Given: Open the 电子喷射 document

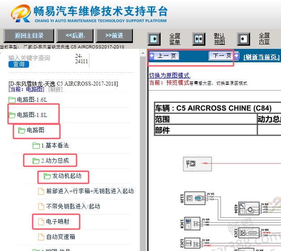Looking at the screenshot, I should coord(58,222).
